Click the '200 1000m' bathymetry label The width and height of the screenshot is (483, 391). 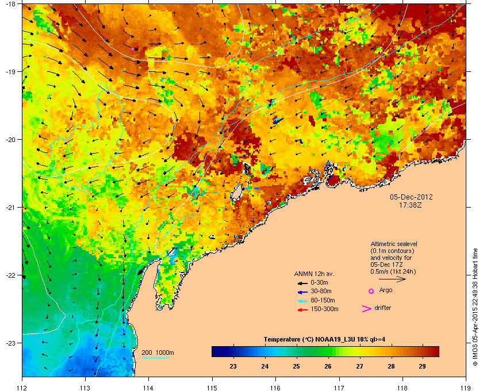tap(158, 353)
